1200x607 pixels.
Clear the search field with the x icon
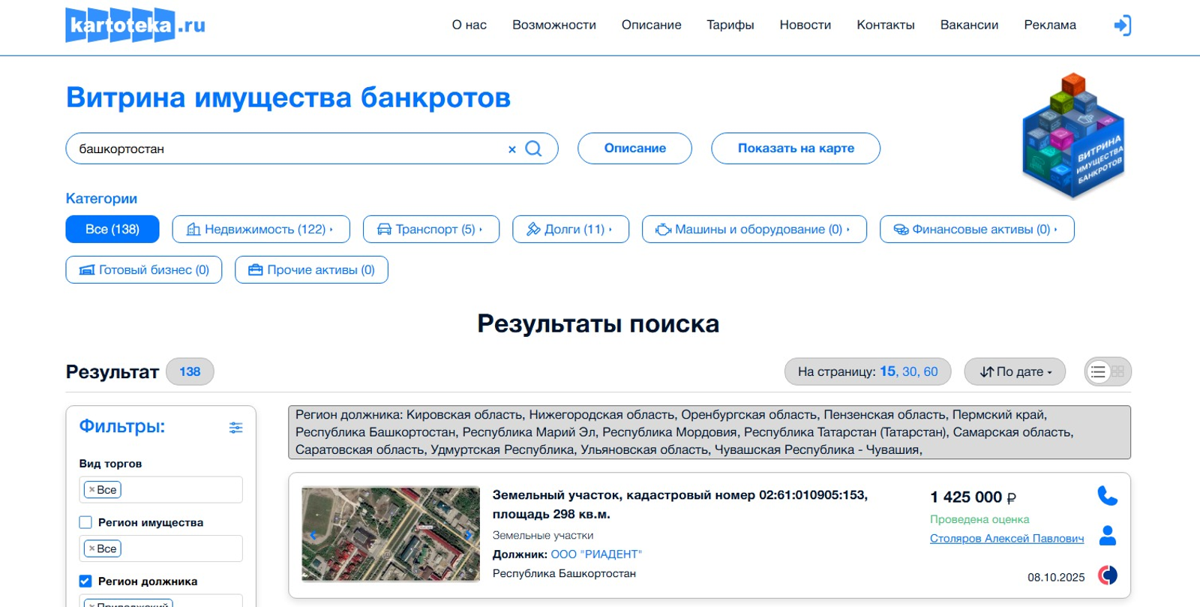pos(512,149)
